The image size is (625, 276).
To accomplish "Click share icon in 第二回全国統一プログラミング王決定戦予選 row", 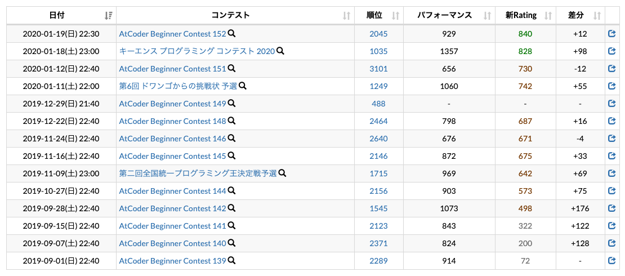I will pyautogui.click(x=612, y=173).
